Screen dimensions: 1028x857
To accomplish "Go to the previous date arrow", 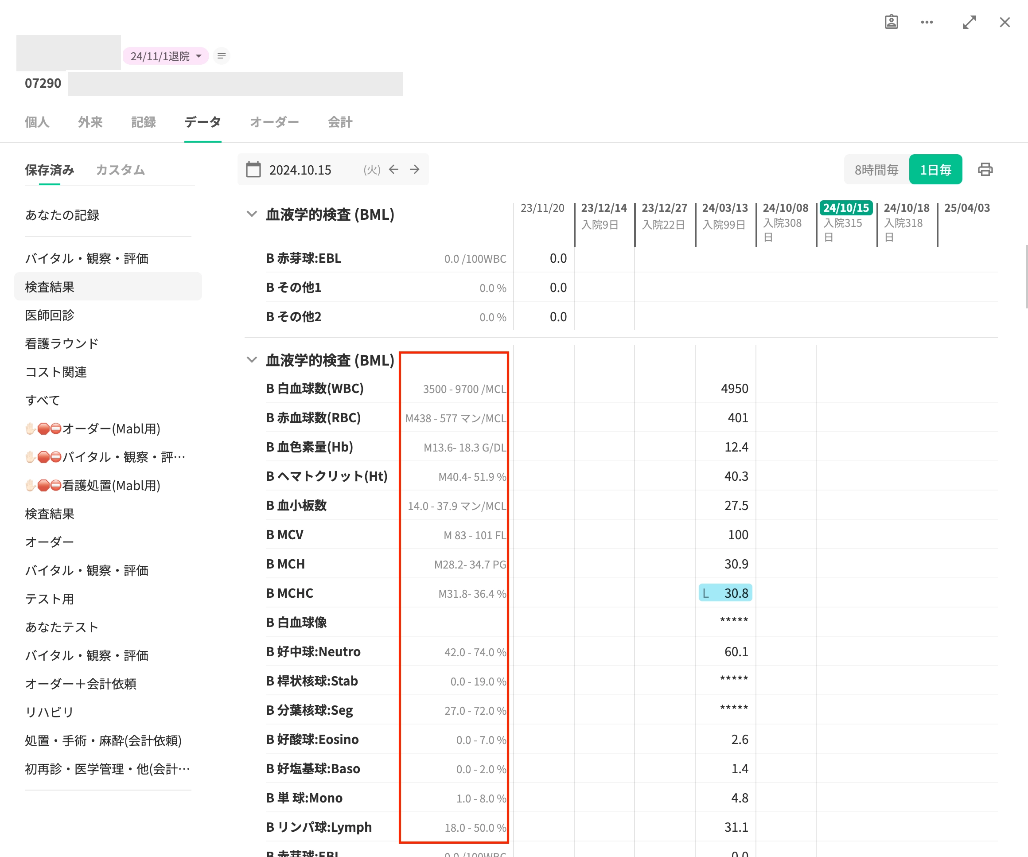I will click(393, 169).
